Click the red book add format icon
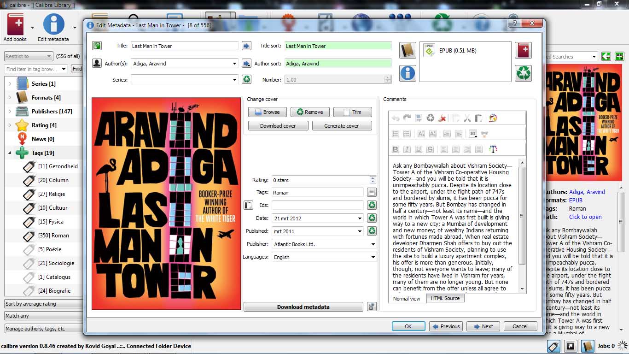 point(524,50)
